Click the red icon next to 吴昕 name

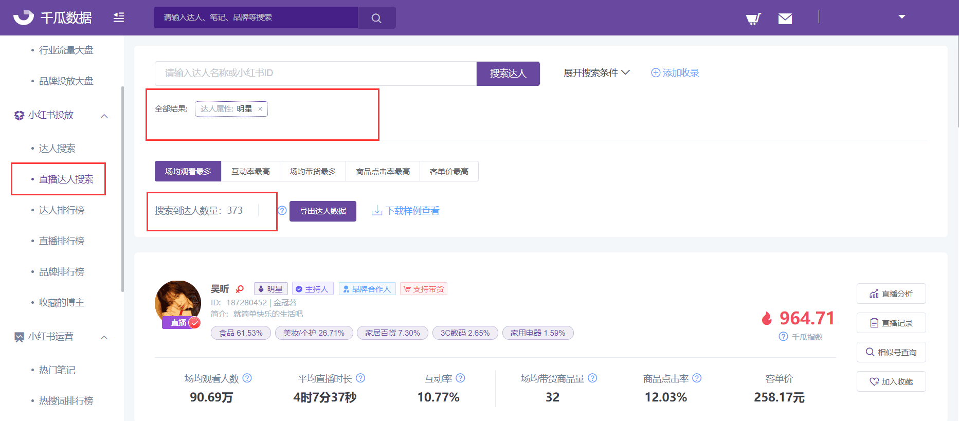(x=240, y=289)
